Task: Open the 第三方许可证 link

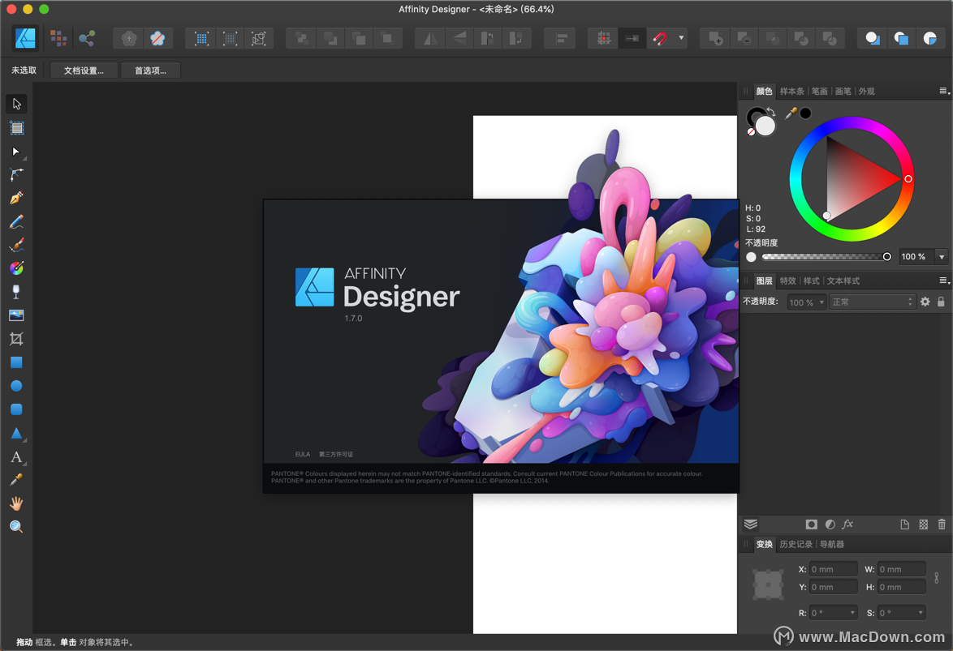Action: click(335, 454)
